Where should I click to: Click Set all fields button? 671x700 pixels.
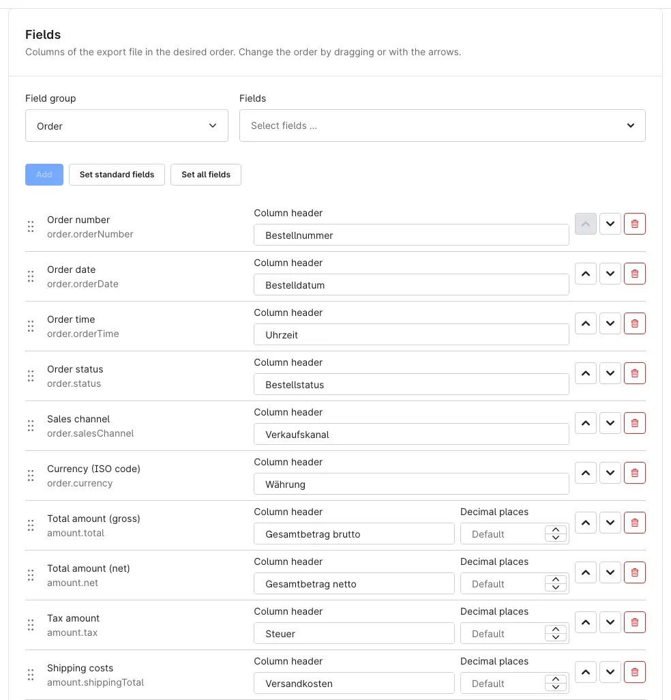[206, 175]
